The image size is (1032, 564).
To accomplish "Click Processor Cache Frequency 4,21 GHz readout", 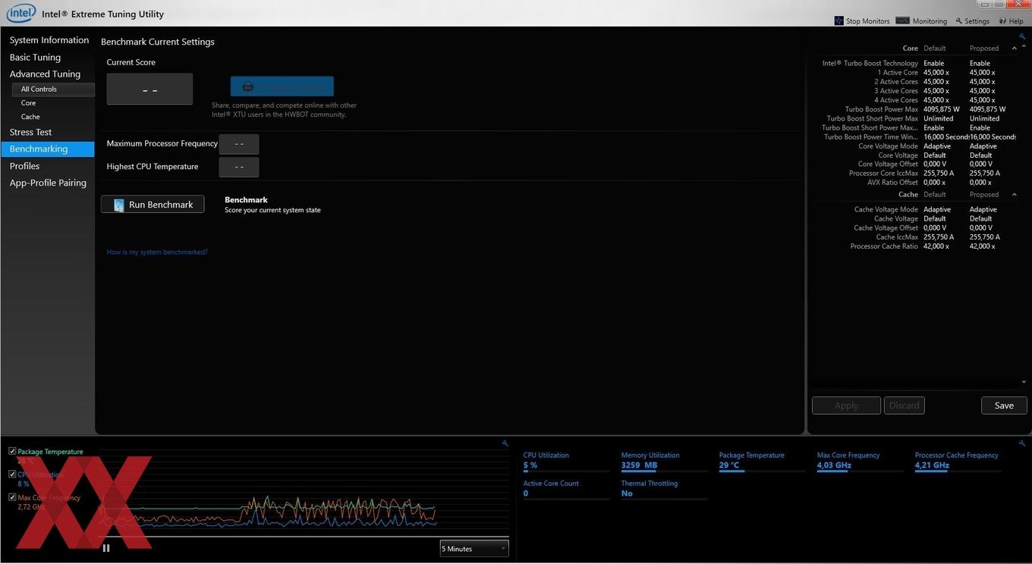I will [958, 461].
